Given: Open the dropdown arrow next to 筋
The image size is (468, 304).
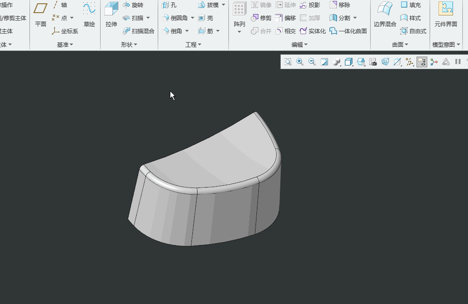Looking at the screenshot, I should tap(218, 31).
